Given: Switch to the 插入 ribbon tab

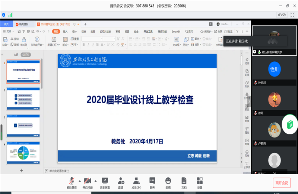Looking at the screenshot, I should (65, 32).
